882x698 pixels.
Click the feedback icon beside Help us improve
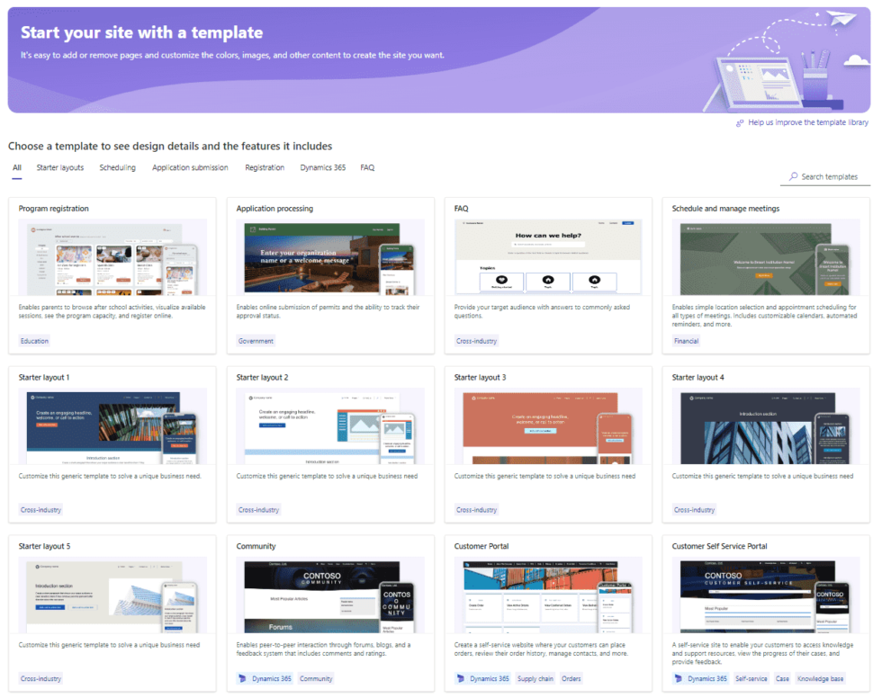(x=741, y=121)
